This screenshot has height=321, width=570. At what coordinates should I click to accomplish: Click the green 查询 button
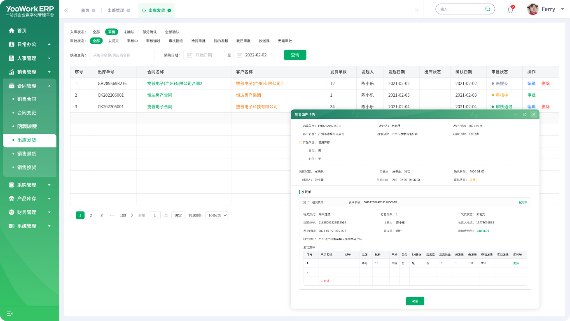pyautogui.click(x=295, y=55)
